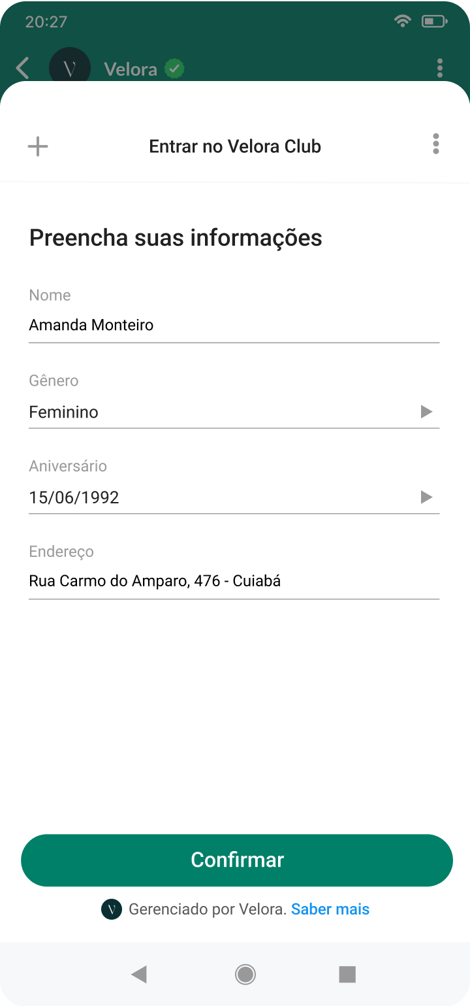Open Velora profile avatar in chat header
Screen dimensions: 470x1006
point(70,68)
